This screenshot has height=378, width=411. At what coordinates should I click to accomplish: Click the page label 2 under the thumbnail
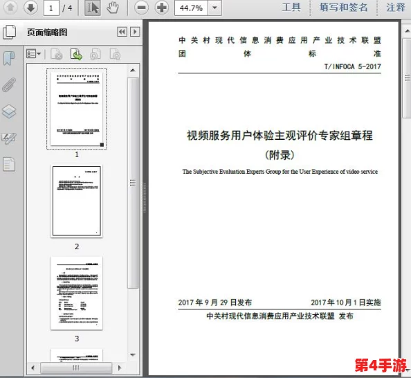[77, 246]
